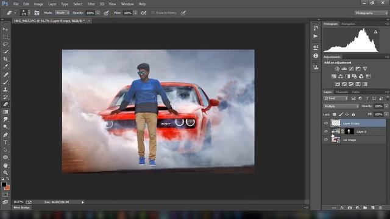
Task: Add a Brightness/Contrast adjustment
Action: 337,69
